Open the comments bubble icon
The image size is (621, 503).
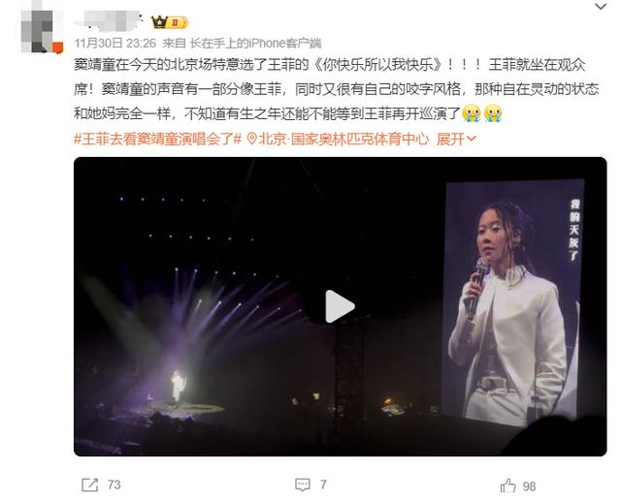pyautogui.click(x=303, y=485)
